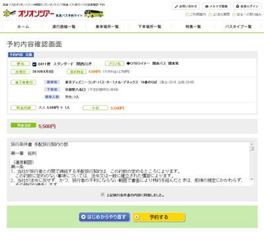Click the Orion Tour logo
The image size is (264, 242).
[x=28, y=13]
